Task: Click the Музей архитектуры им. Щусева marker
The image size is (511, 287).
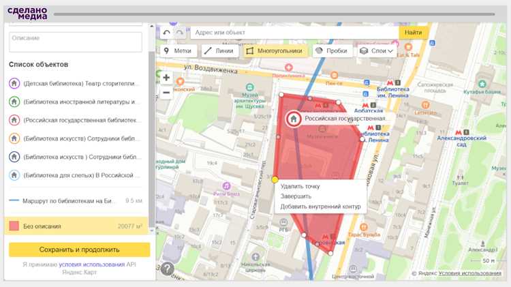Action: click(249, 87)
